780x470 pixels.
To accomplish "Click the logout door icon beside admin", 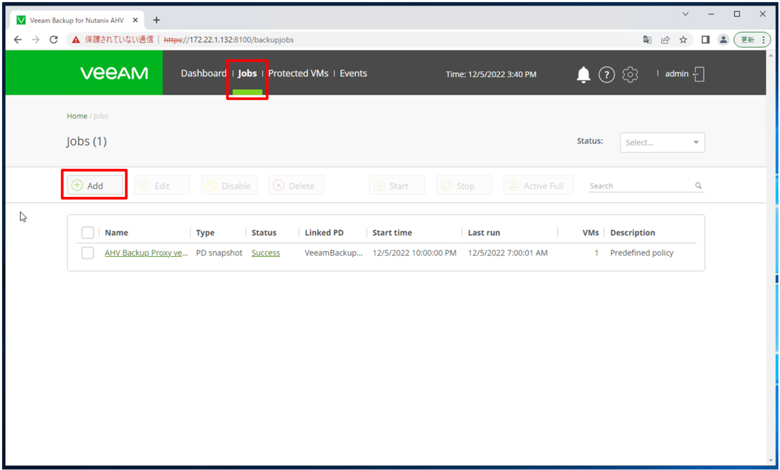I will (699, 74).
